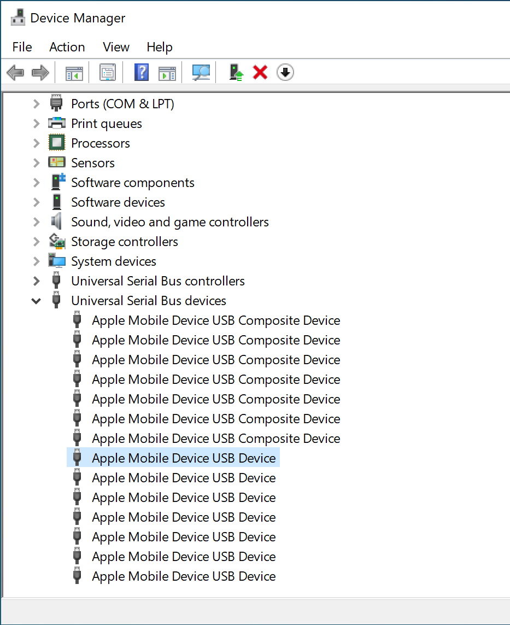Click the Forward arrow toolbar icon
Image resolution: width=510 pixels, height=625 pixels.
[x=40, y=72]
